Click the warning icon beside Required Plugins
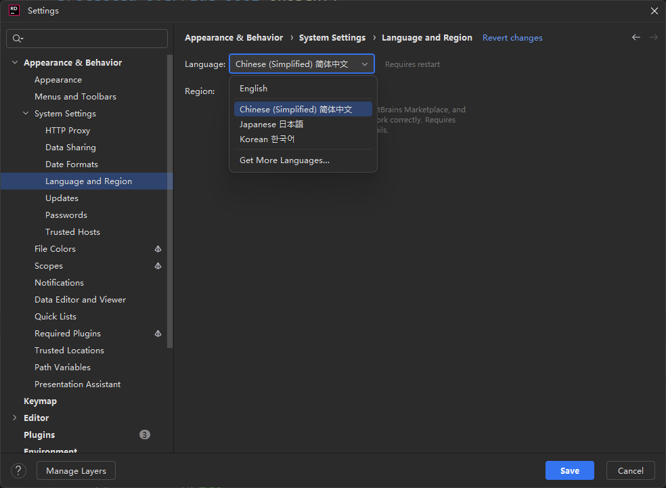 158,333
